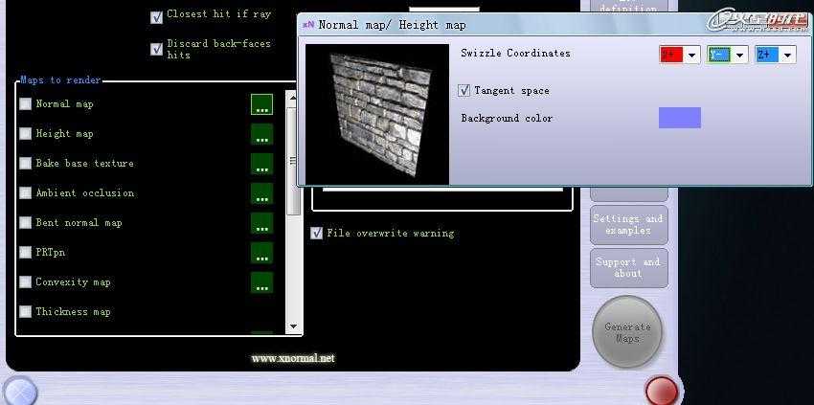Toggle File overwrite warning checkbox
The image size is (814, 405).
tap(316, 233)
